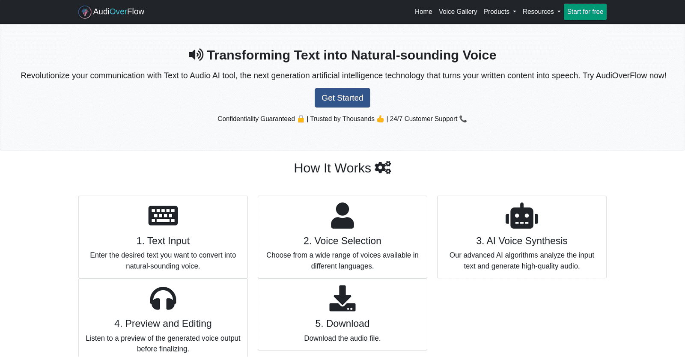Click the keyboard icon for Text Input
Image resolution: width=685 pixels, height=357 pixels.
(x=163, y=215)
